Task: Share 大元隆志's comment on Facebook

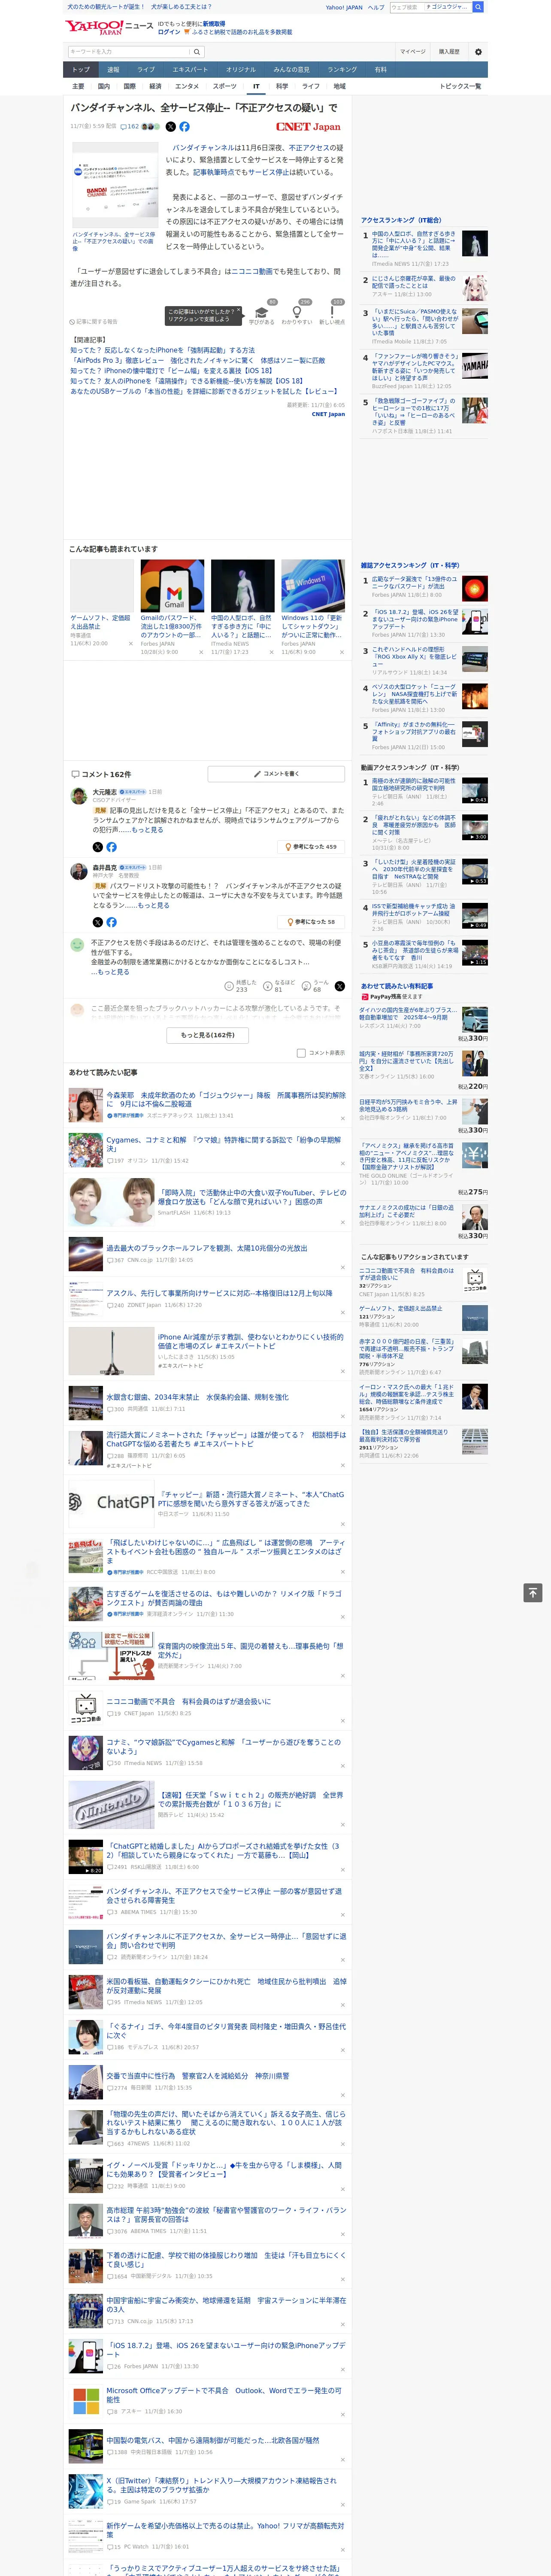Action: click(x=111, y=847)
